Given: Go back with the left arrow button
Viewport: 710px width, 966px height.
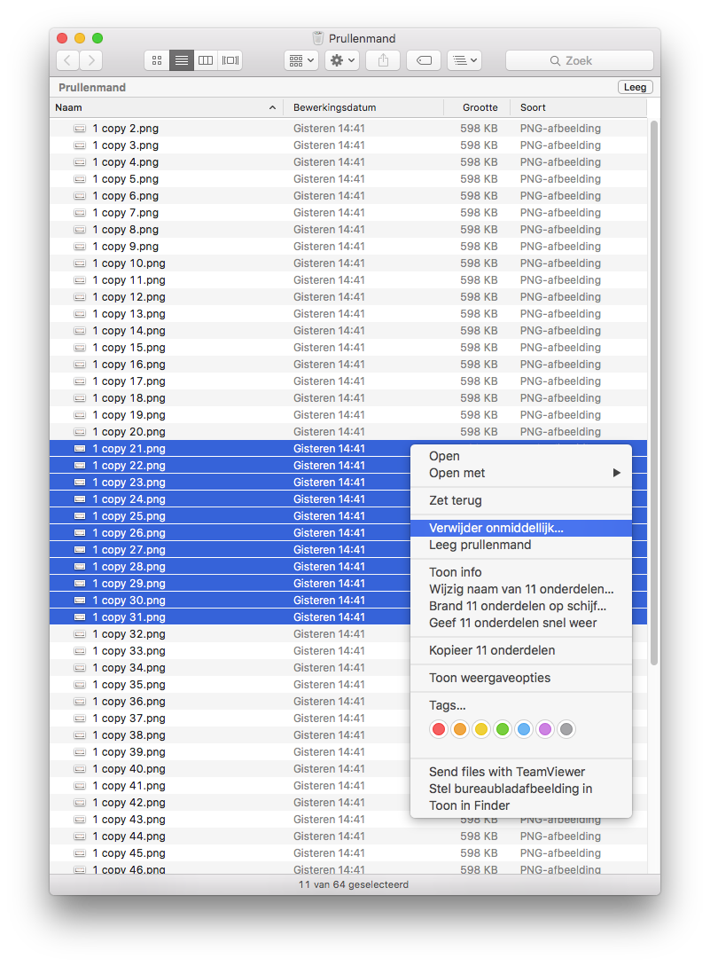Looking at the screenshot, I should click(x=67, y=60).
